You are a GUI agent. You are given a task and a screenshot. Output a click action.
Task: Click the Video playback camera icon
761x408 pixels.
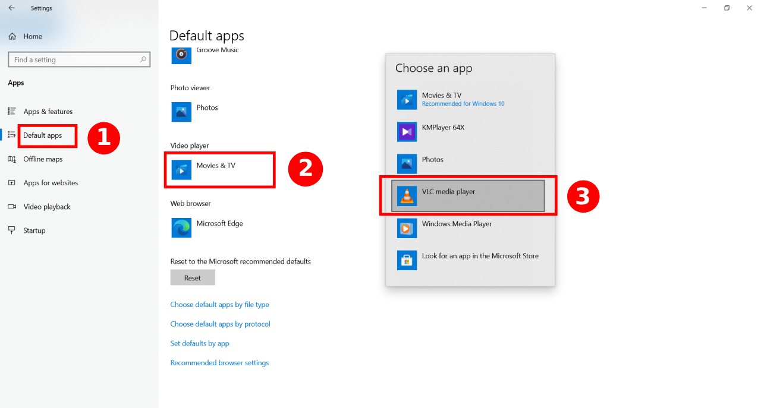click(11, 207)
